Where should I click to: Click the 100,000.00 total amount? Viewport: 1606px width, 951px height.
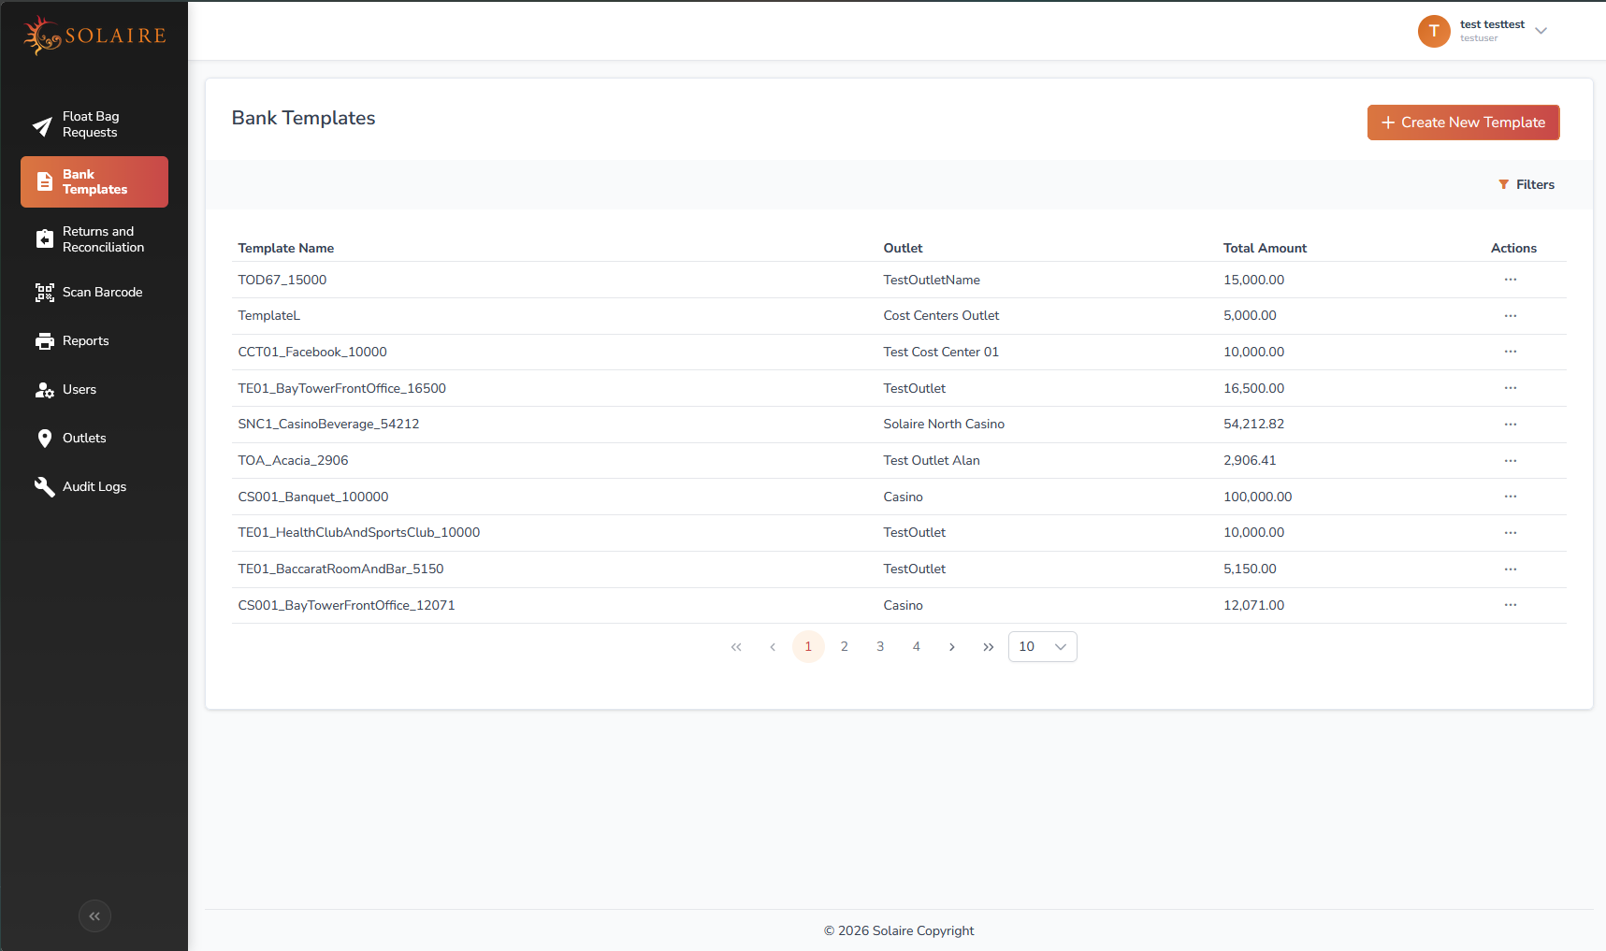tap(1257, 497)
